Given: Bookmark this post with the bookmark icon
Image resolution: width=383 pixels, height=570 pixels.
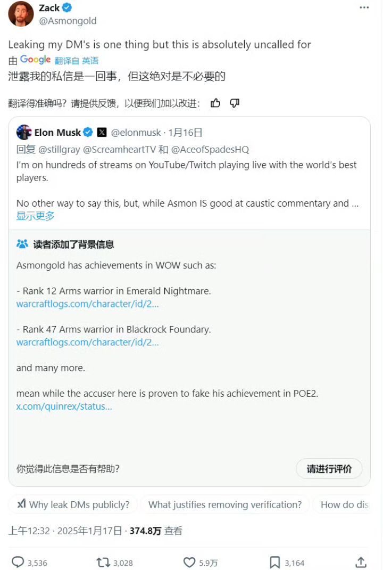Looking at the screenshot, I should pyautogui.click(x=275, y=562).
